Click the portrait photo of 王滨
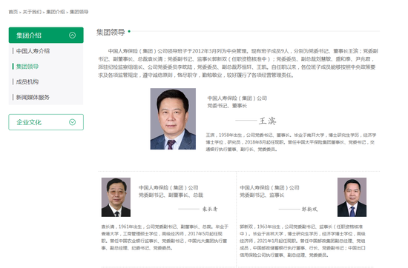 [173, 118]
